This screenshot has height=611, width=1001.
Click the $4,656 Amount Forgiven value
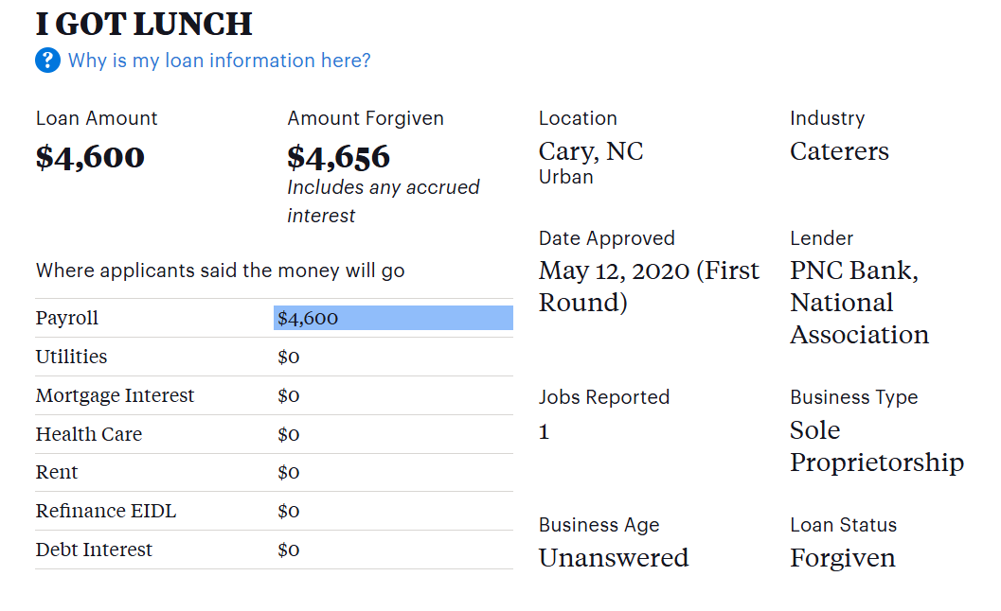pos(338,157)
